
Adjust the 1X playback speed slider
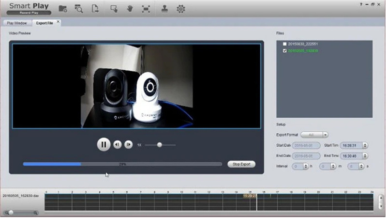coord(160,145)
